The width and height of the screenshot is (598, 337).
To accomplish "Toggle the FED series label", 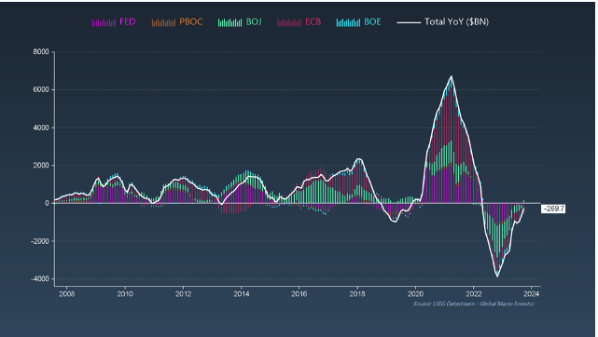I will tap(128, 21).
